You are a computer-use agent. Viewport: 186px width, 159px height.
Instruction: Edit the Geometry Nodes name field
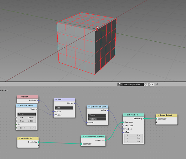pyautogui.click(x=133, y=84)
